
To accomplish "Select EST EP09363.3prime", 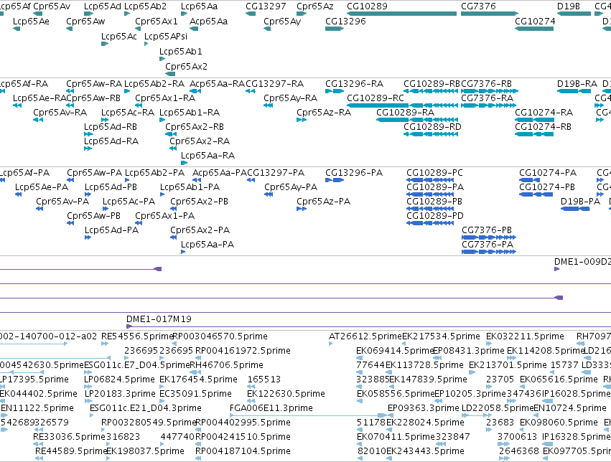I will coord(390,415).
